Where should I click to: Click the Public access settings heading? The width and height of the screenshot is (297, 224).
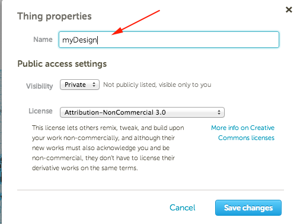[62, 64]
